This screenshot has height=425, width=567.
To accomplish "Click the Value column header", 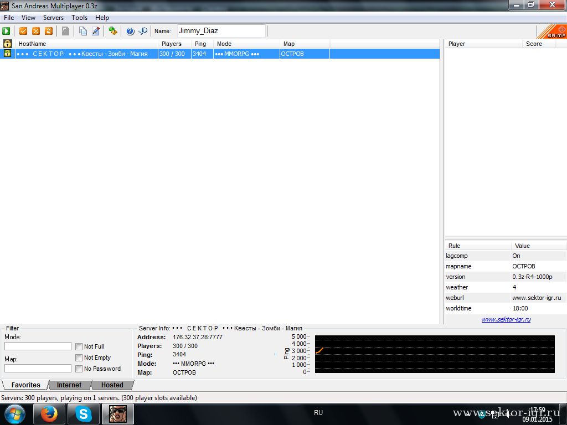I will coord(538,246).
